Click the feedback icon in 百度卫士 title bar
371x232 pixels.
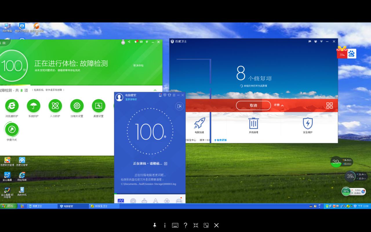[310, 41]
